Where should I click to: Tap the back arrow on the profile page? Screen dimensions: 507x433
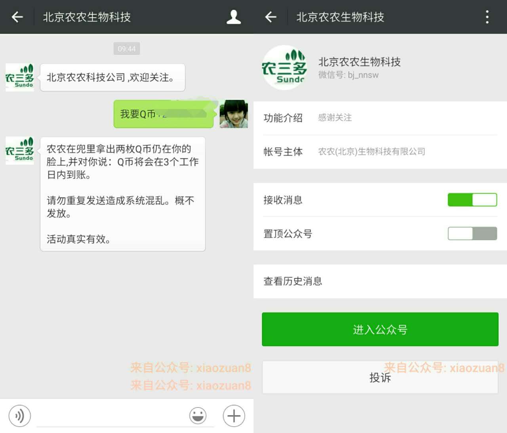click(x=271, y=17)
